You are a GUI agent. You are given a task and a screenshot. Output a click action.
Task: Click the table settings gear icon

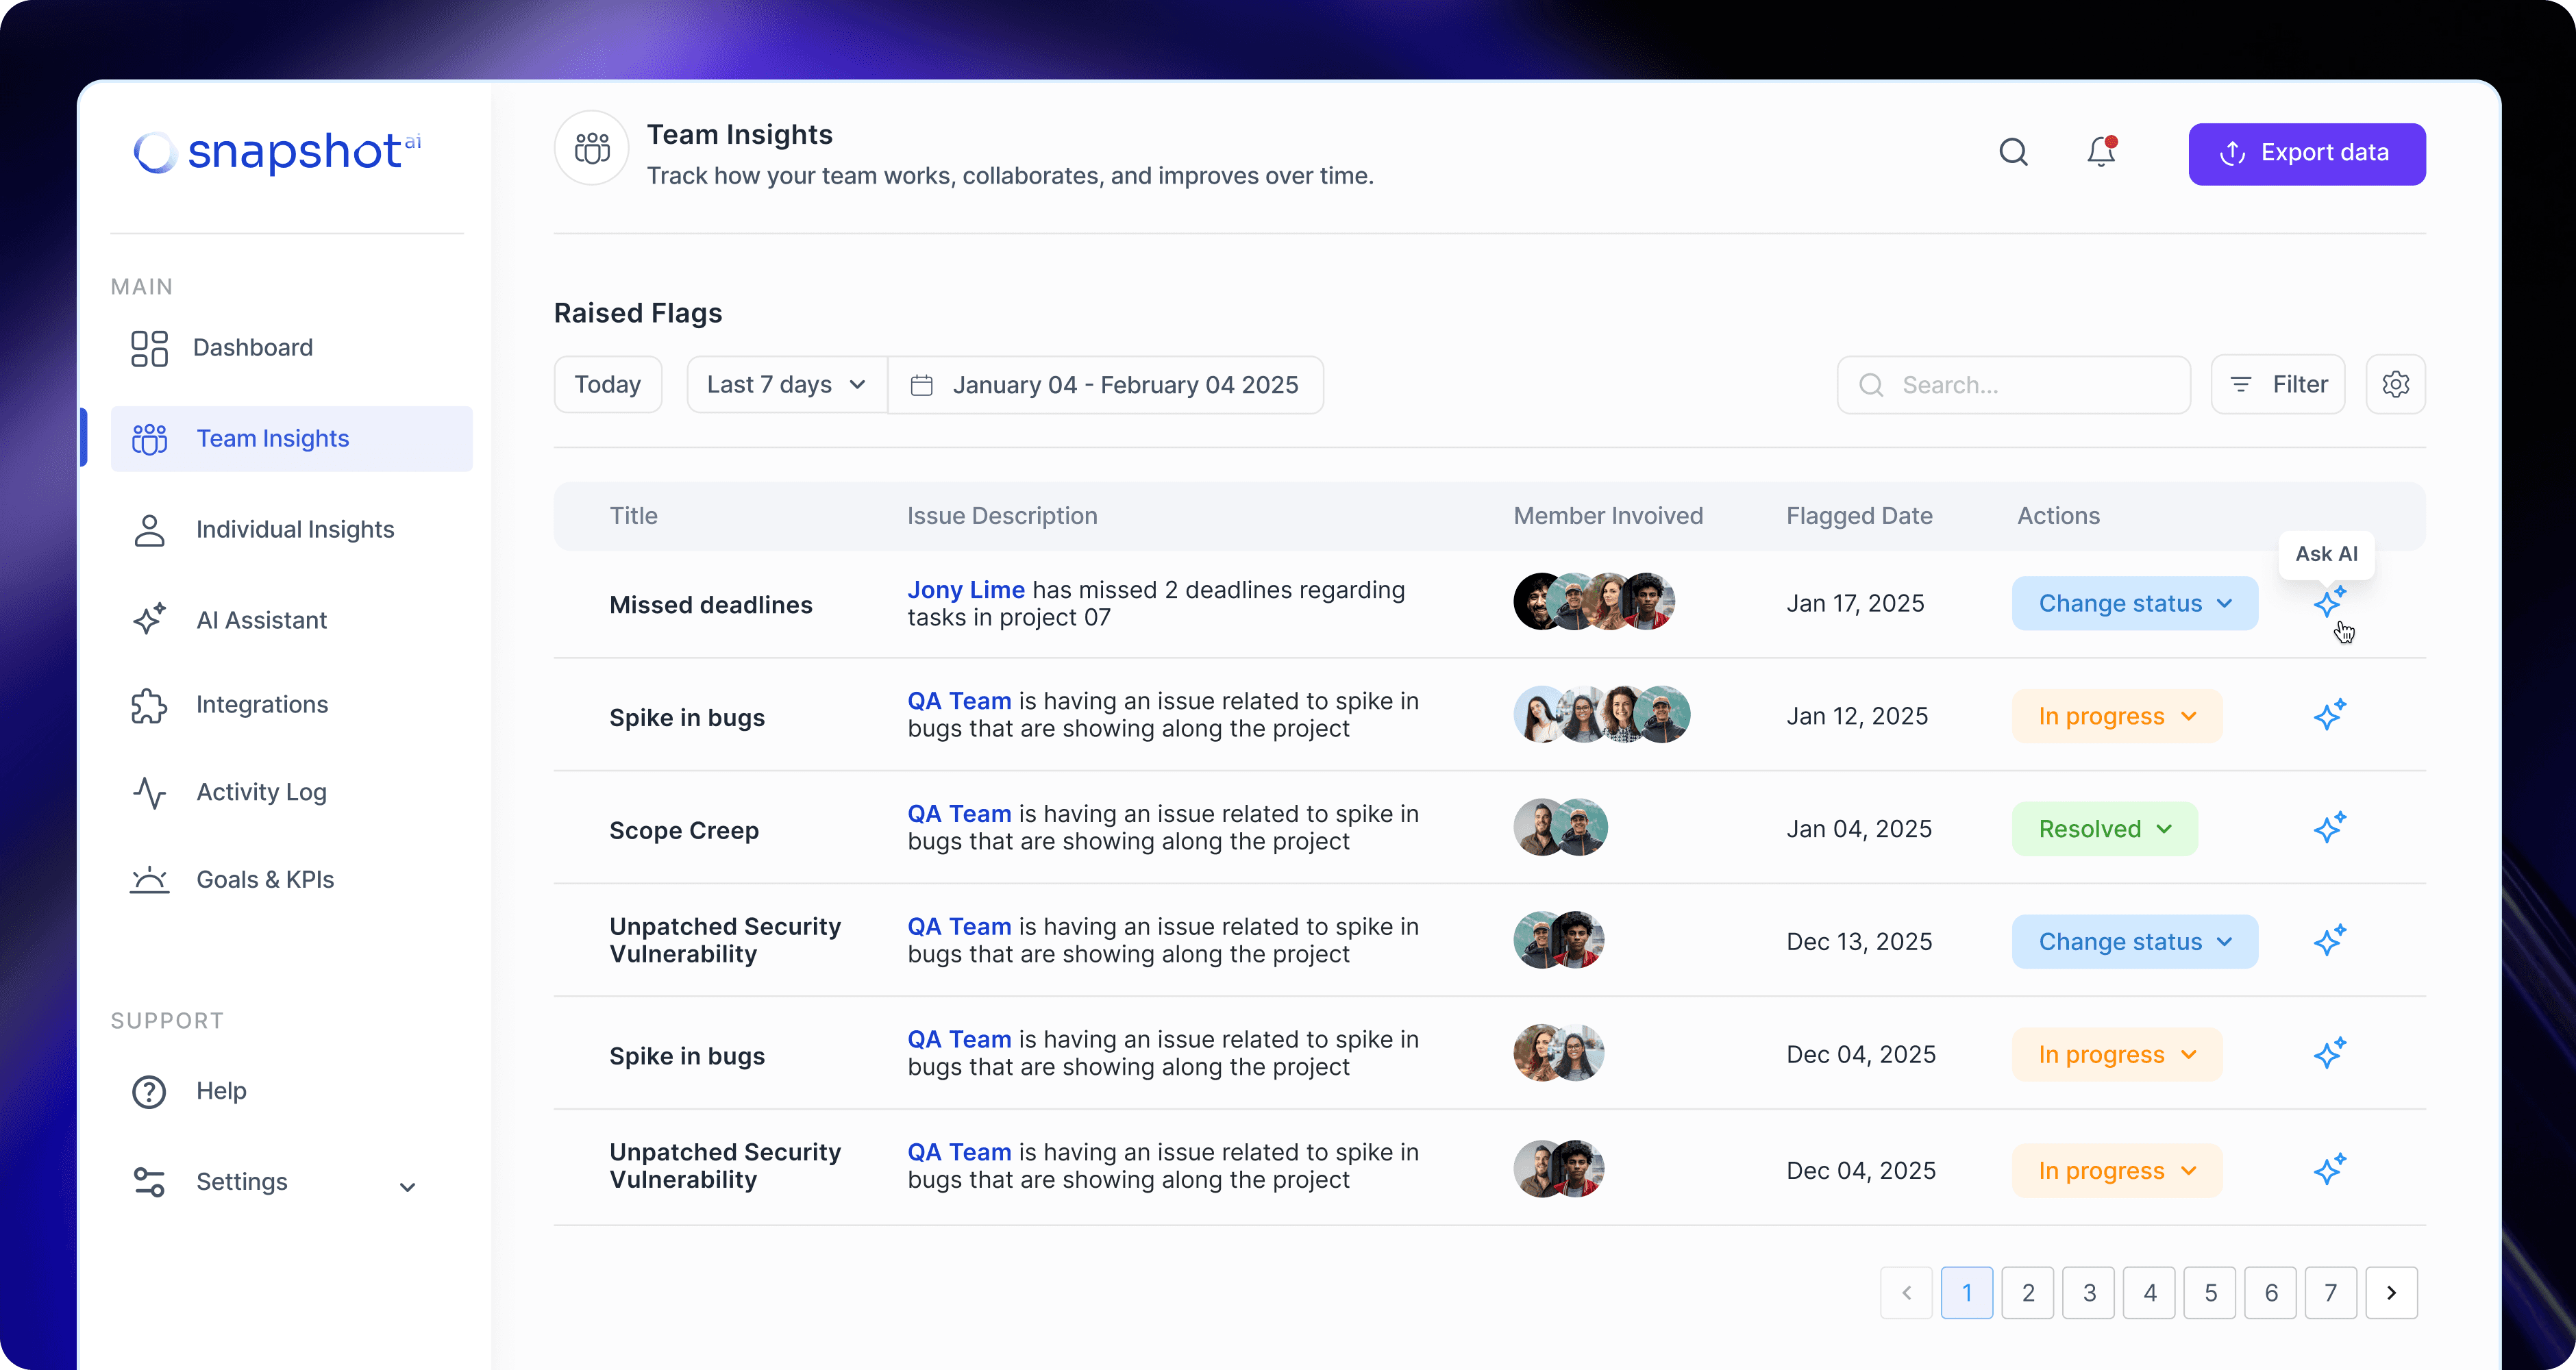pos(2395,384)
